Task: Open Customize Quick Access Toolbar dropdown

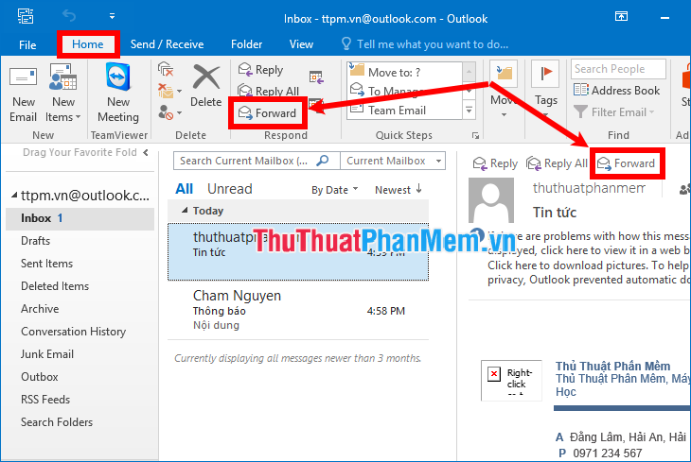Action: tap(112, 16)
